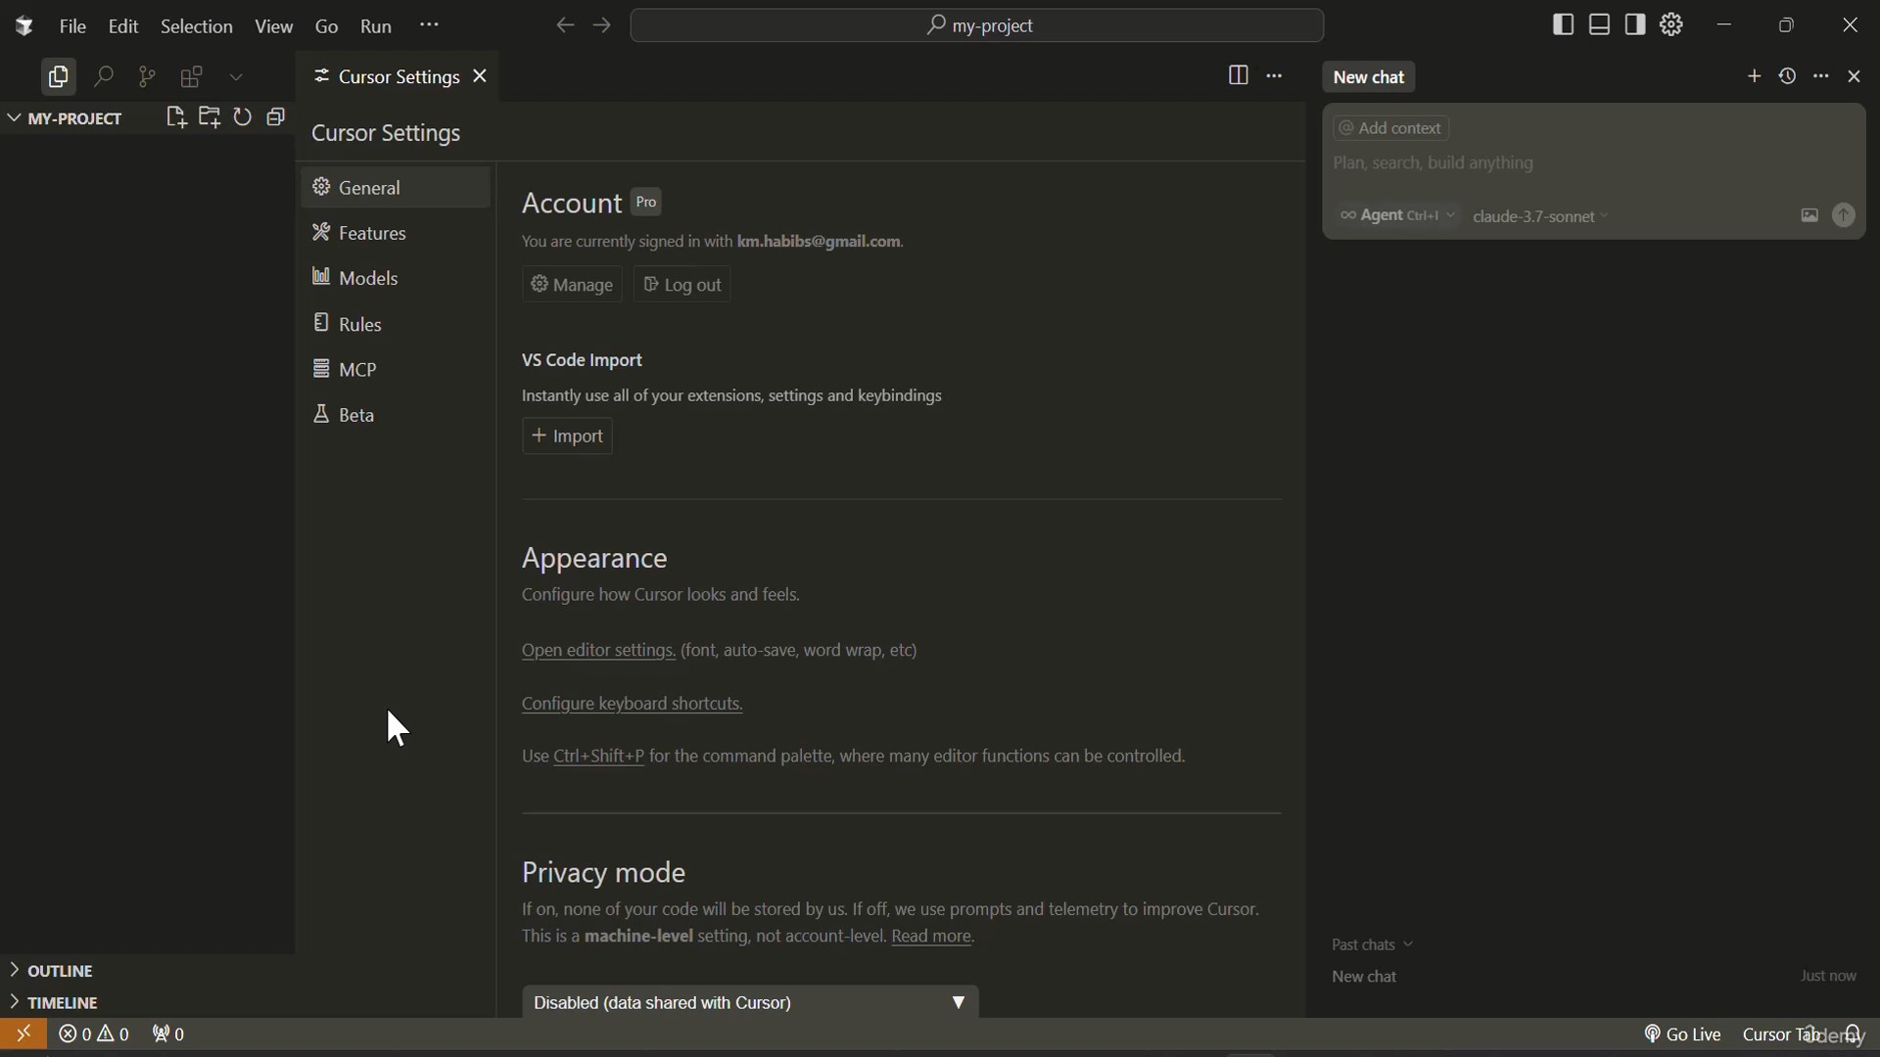
Task: Click the Ctrl+Shift+P command palette link
Action: point(598,757)
